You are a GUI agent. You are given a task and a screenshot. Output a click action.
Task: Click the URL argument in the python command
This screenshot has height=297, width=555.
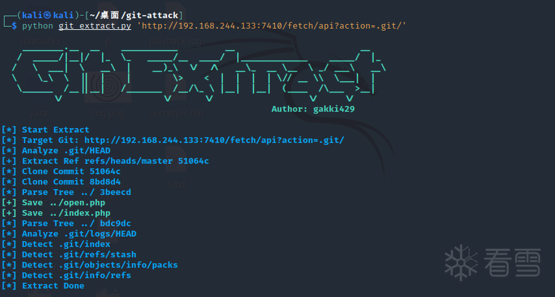coord(272,26)
